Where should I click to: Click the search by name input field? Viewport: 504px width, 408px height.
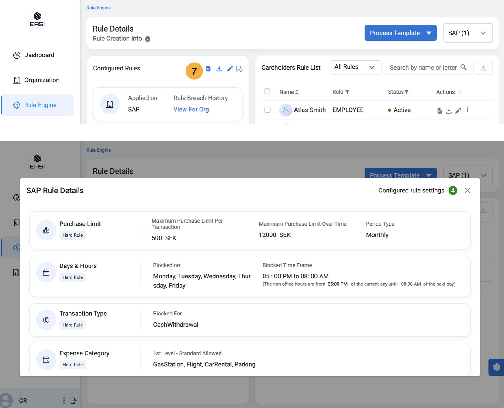[x=423, y=67]
